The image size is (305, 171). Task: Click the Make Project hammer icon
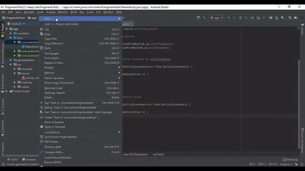pos(204,18)
